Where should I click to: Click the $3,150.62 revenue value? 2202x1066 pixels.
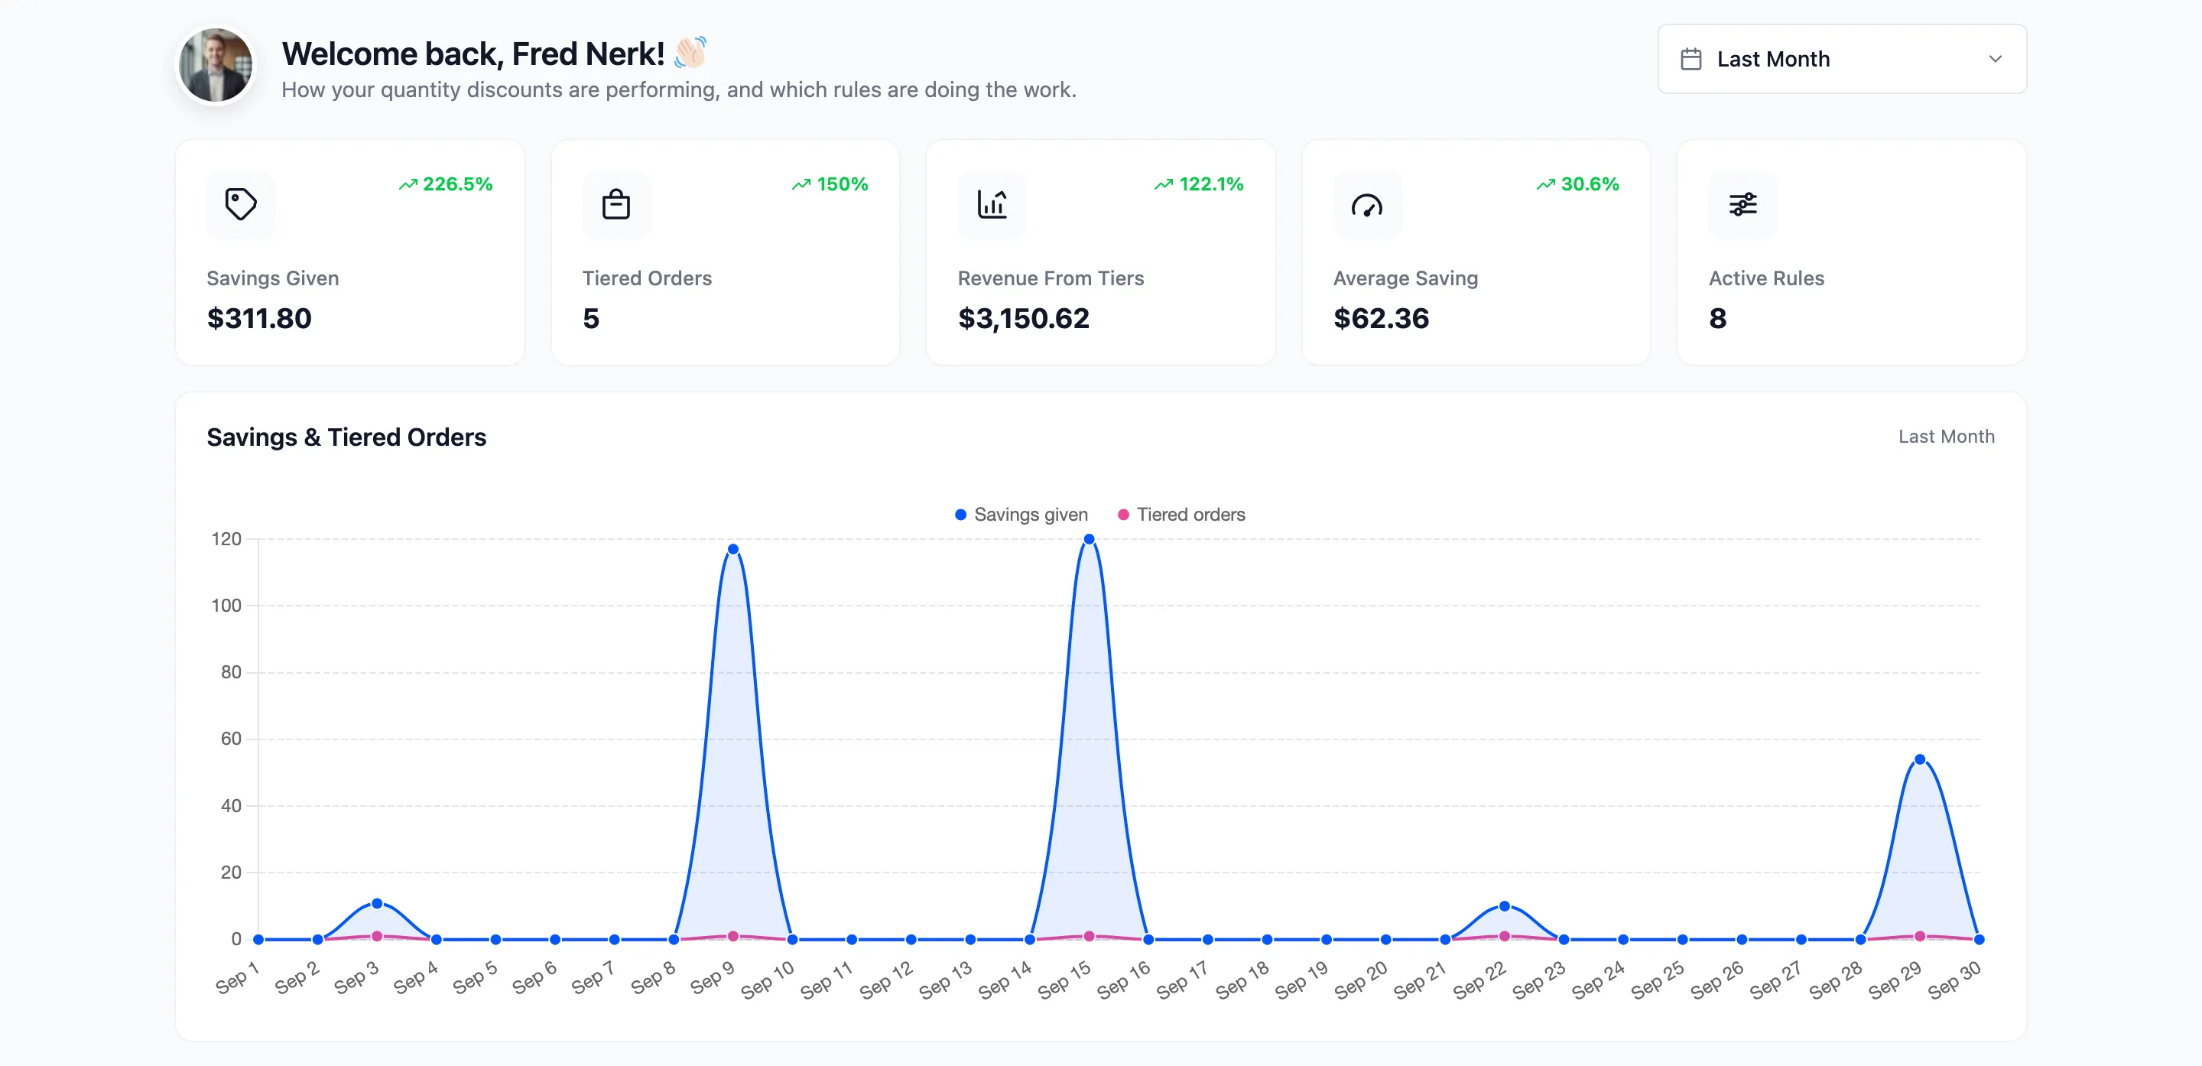pyautogui.click(x=1023, y=318)
